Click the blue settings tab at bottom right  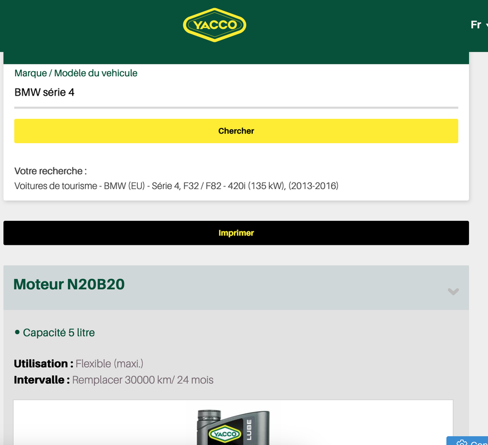click(467, 441)
